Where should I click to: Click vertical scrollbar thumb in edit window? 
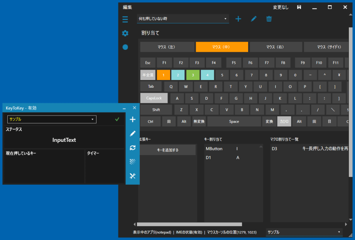tap(350, 102)
